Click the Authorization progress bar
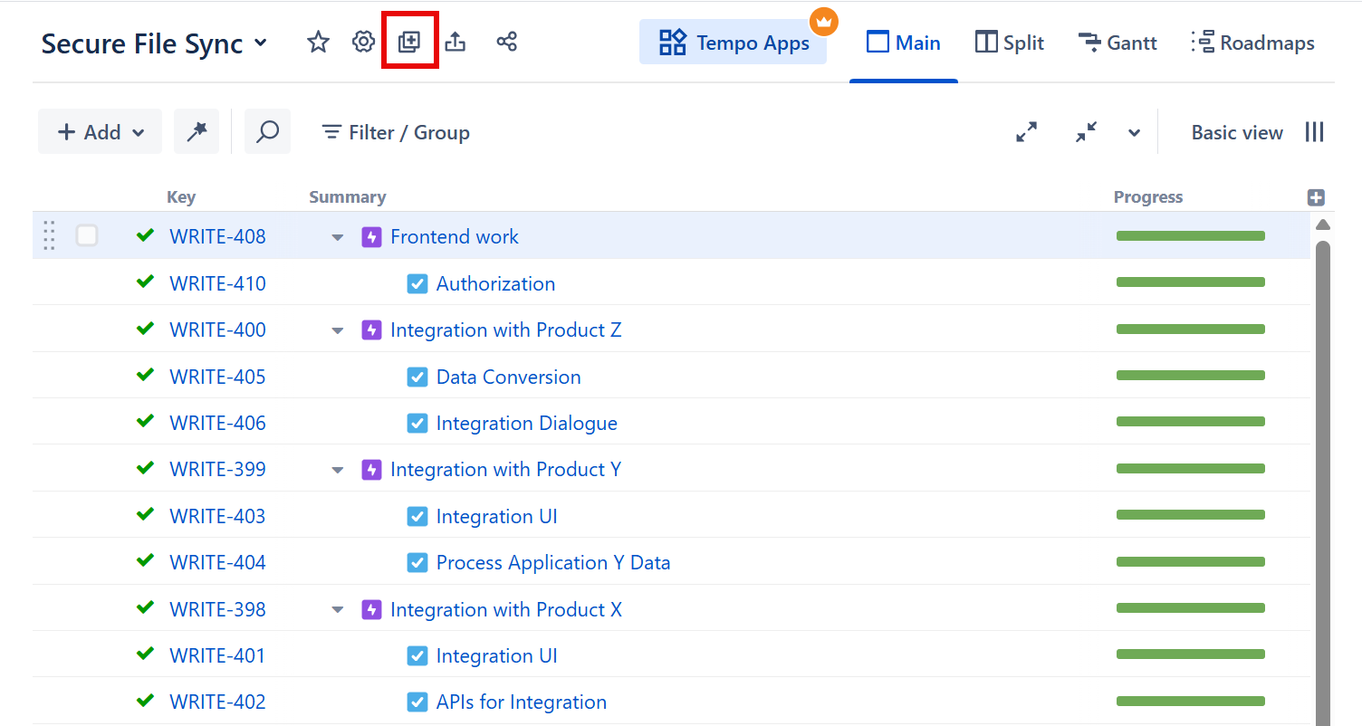 pyautogui.click(x=1190, y=282)
